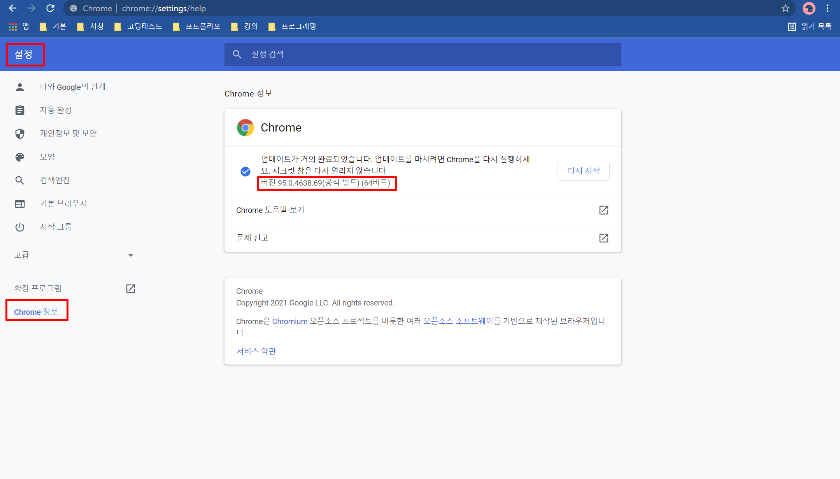The image size is (840, 479).
Task: Open the Chrome three-dot menu
Action: [x=828, y=8]
